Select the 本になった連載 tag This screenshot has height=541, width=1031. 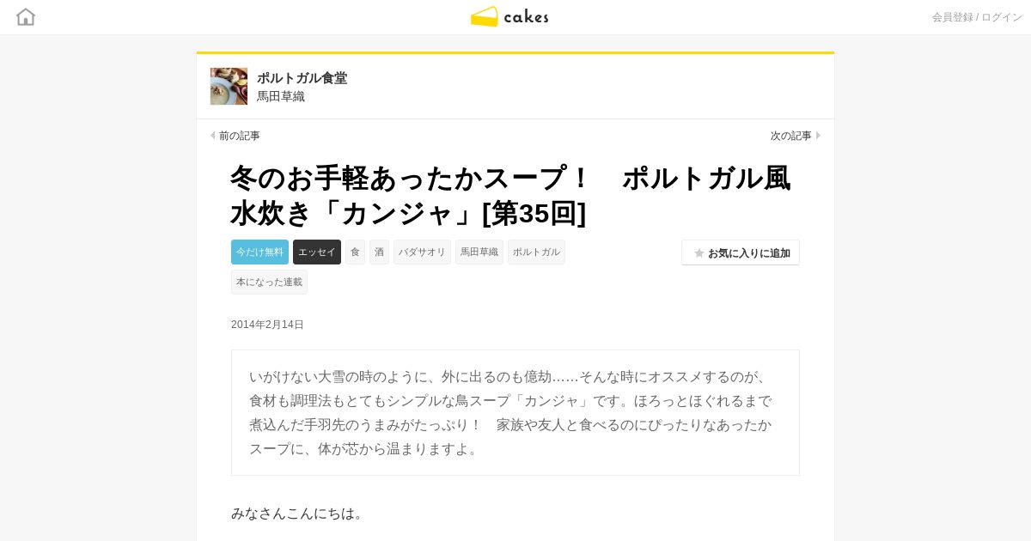coord(269,282)
